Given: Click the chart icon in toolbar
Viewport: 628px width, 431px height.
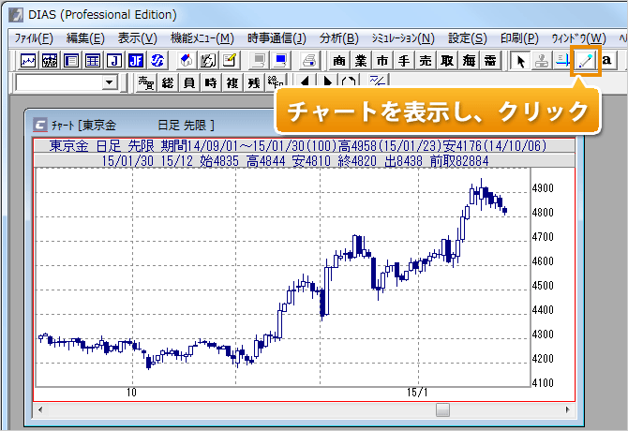Looking at the screenshot, I should [27, 61].
